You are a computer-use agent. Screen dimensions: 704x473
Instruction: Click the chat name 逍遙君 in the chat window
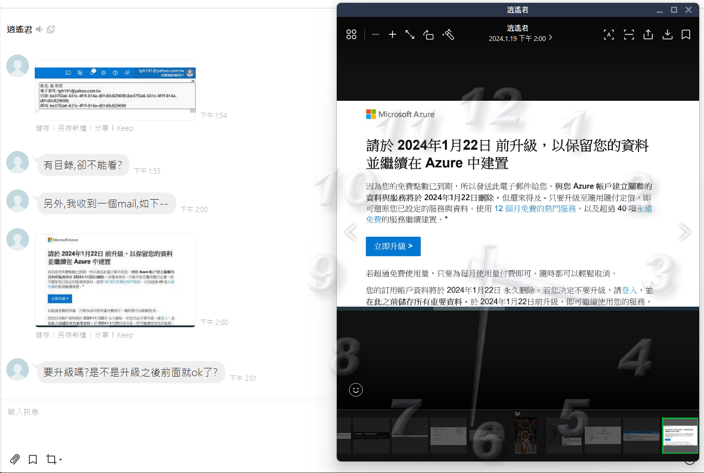19,29
